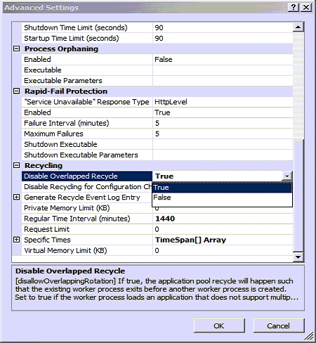Screen dimensions: 316x343
Task: Click the Executable value field
Action: point(223,70)
